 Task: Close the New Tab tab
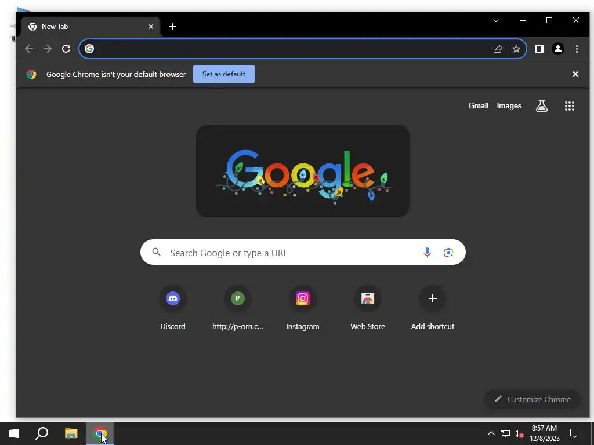point(151,27)
